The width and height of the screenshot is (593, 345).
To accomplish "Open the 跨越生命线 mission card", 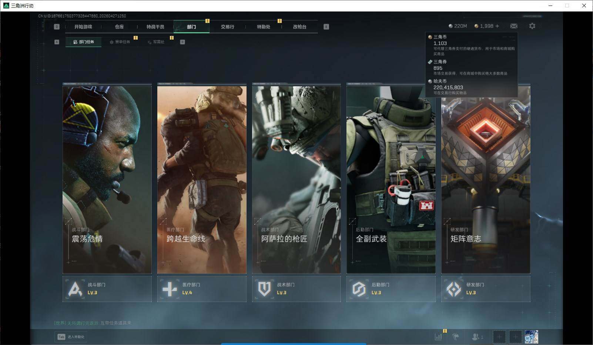I will (x=202, y=178).
